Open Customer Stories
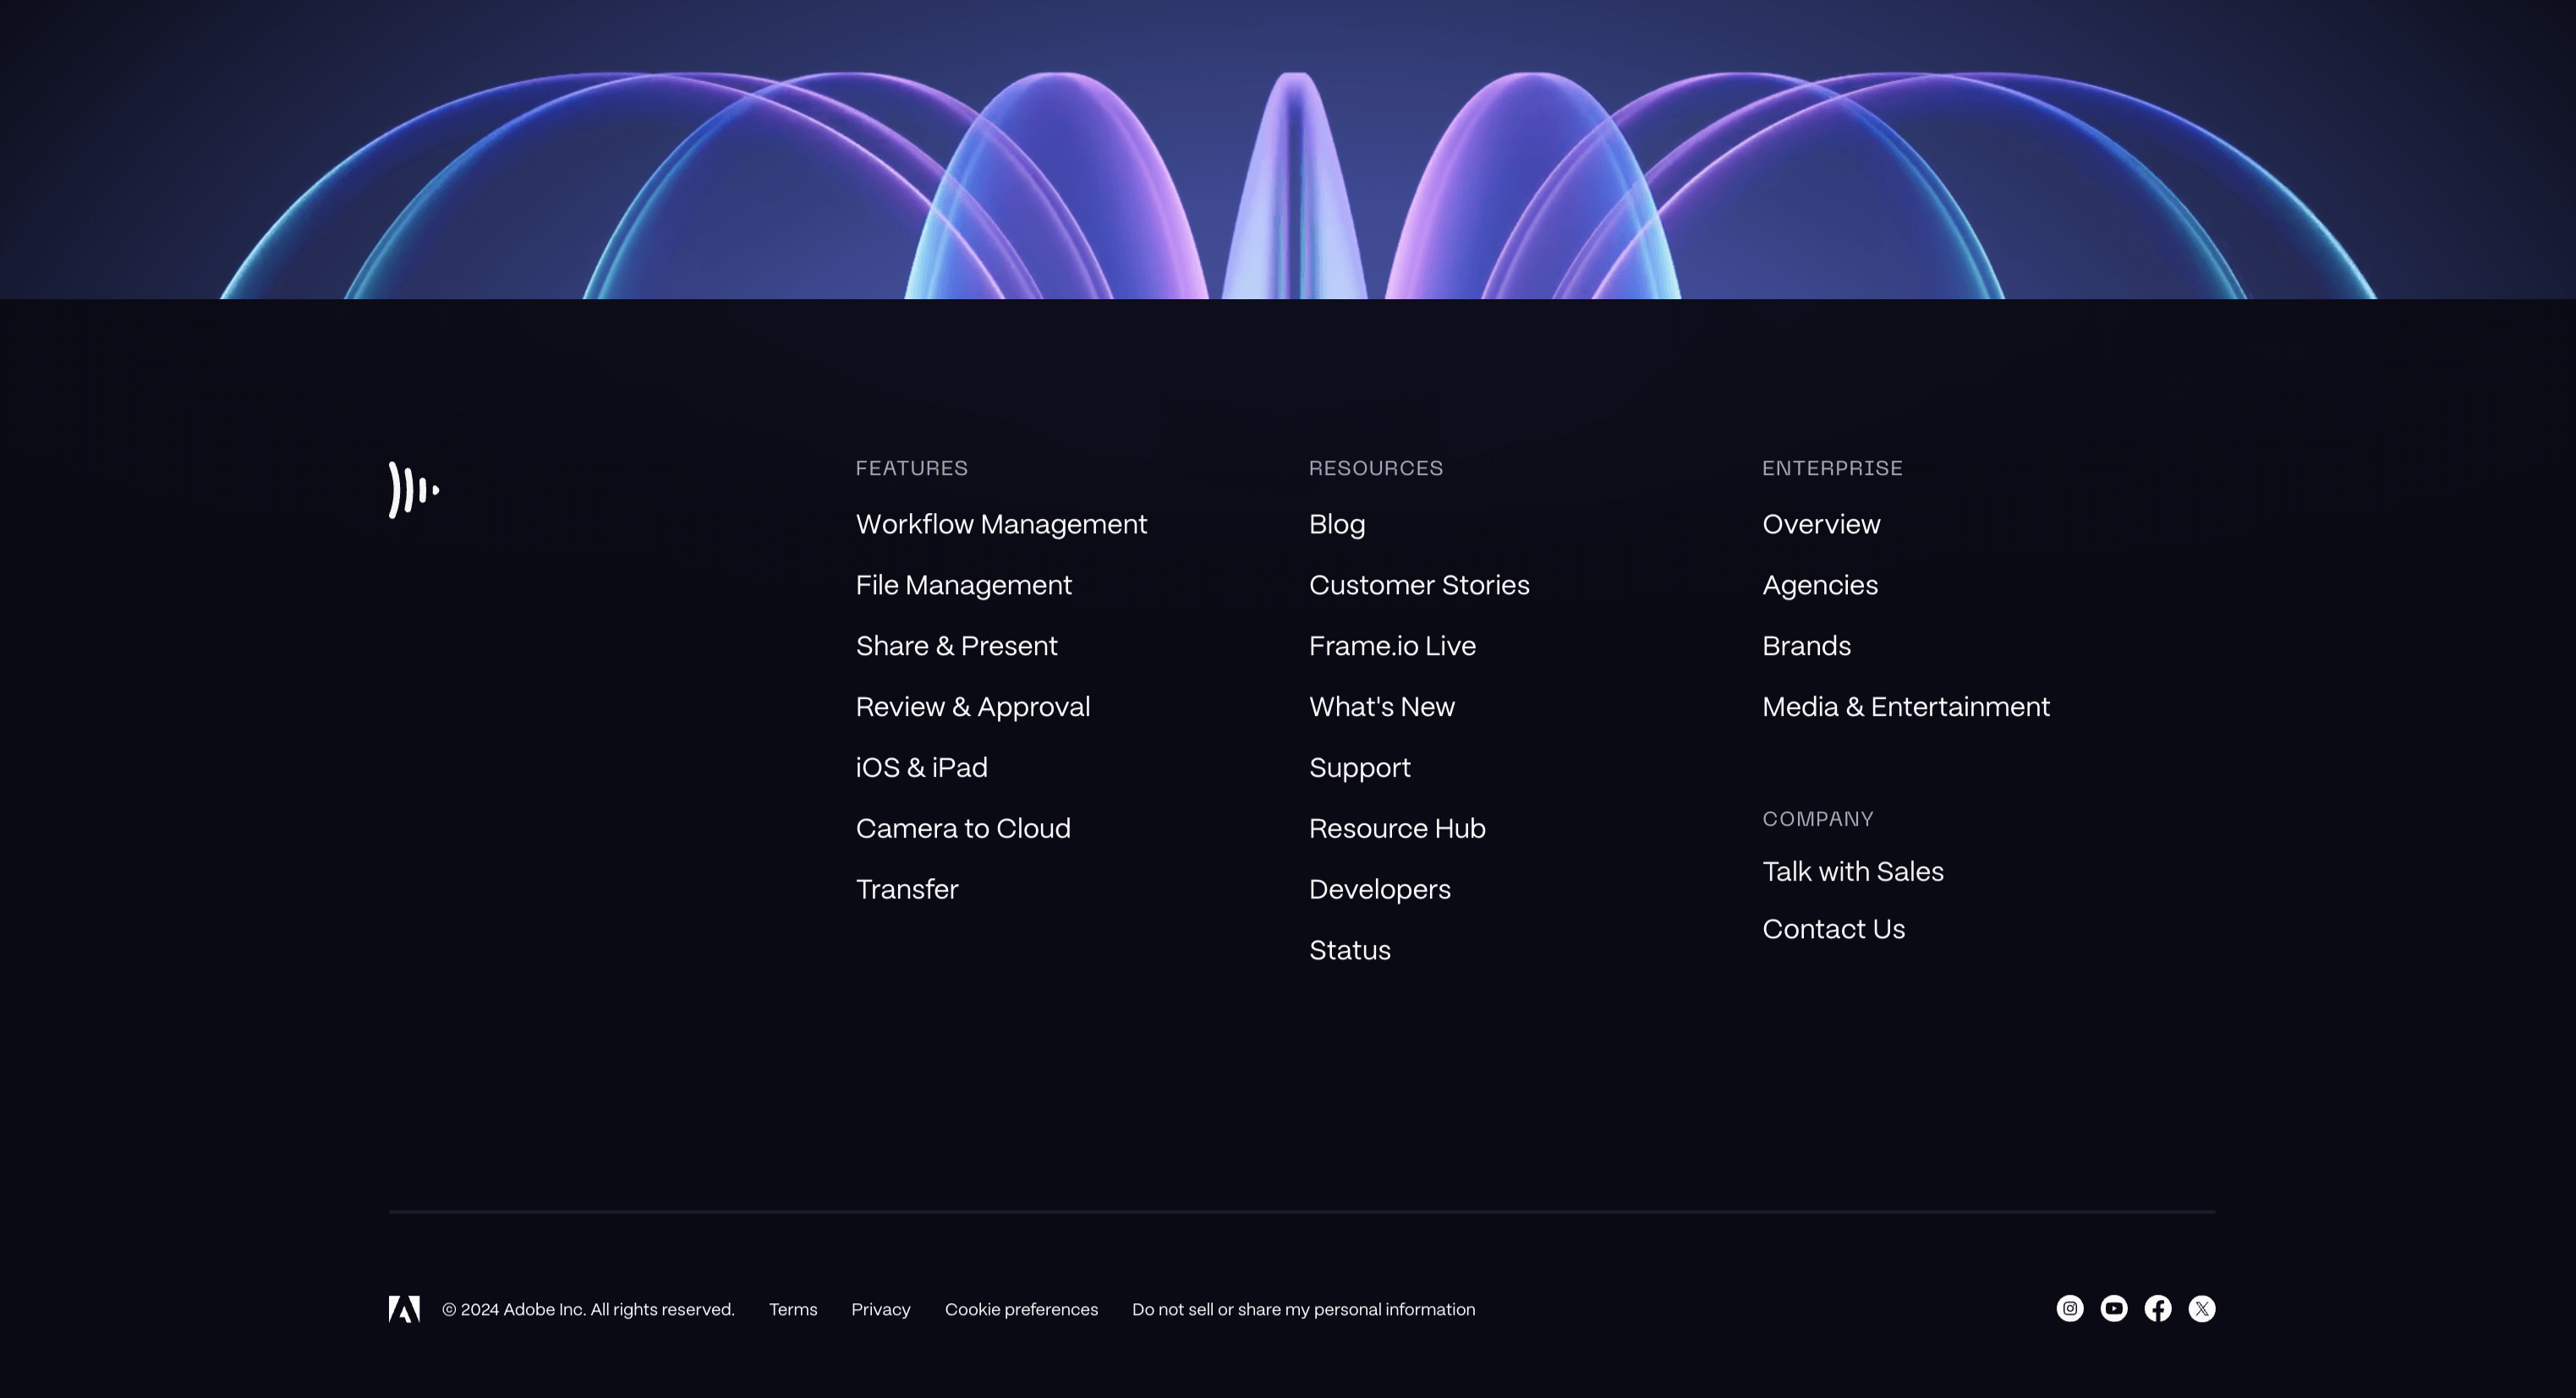The width and height of the screenshot is (2576, 1398). (x=1419, y=586)
